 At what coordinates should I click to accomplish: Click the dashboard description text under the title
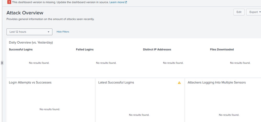tap(50, 19)
